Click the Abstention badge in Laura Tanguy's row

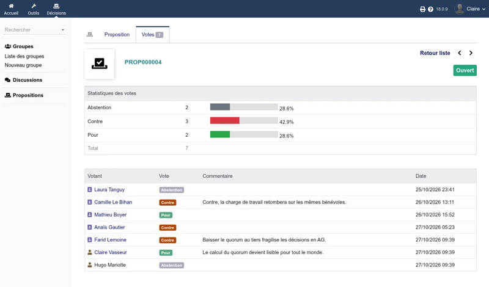point(172,190)
